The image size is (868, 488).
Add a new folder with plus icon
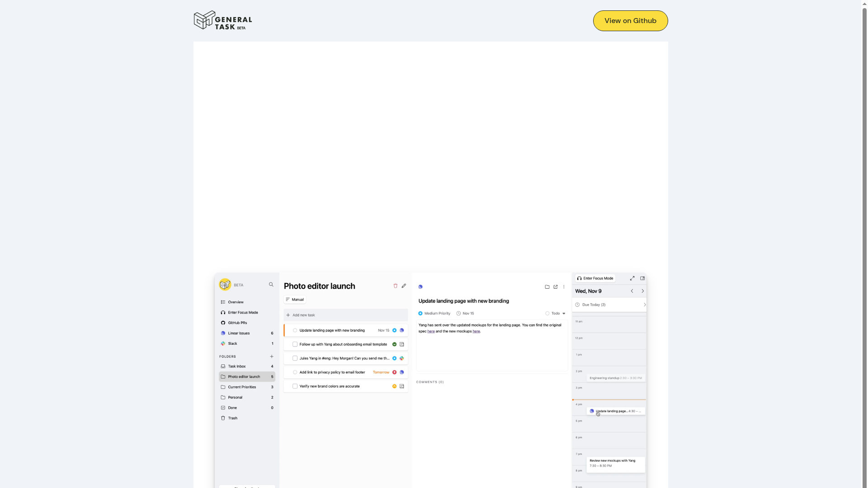tap(272, 357)
